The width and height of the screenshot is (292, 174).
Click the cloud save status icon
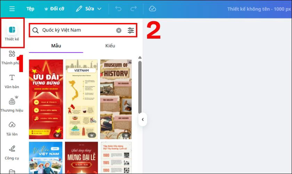152,9
